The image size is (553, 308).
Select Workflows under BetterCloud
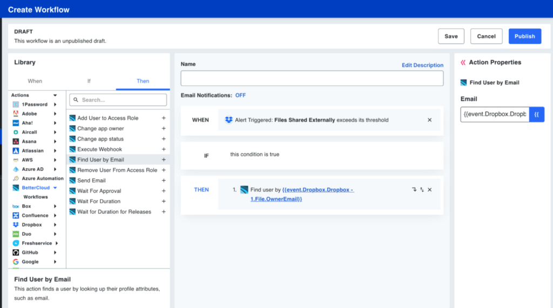[36, 197]
